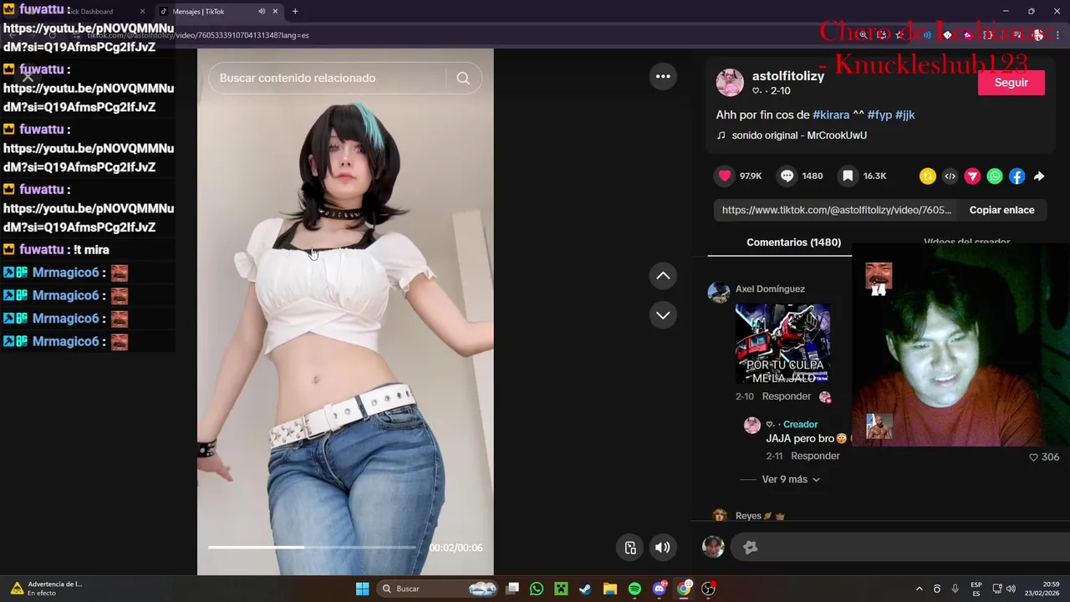Save the video with the bookmark icon
Image resolution: width=1070 pixels, height=602 pixels.
848,176
